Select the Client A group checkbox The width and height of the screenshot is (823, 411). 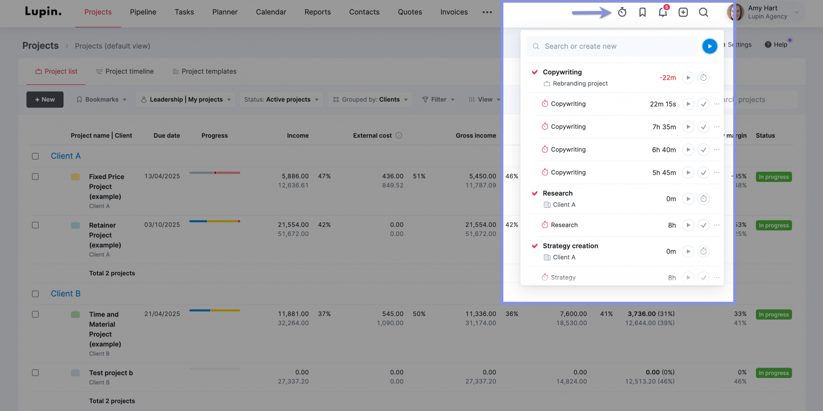(35, 156)
